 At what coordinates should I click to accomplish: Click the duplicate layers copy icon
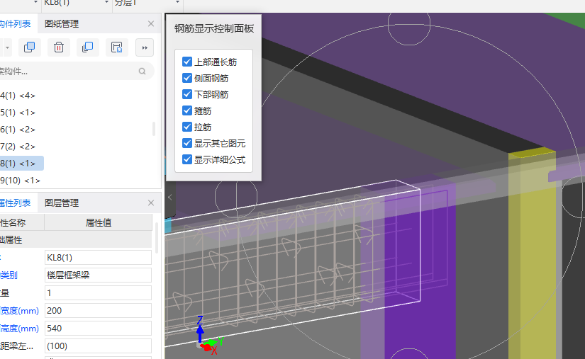(88, 47)
